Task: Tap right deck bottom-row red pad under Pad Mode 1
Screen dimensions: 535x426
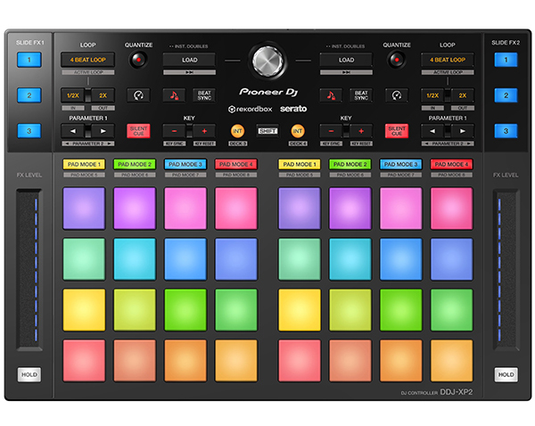Action: pos(300,361)
